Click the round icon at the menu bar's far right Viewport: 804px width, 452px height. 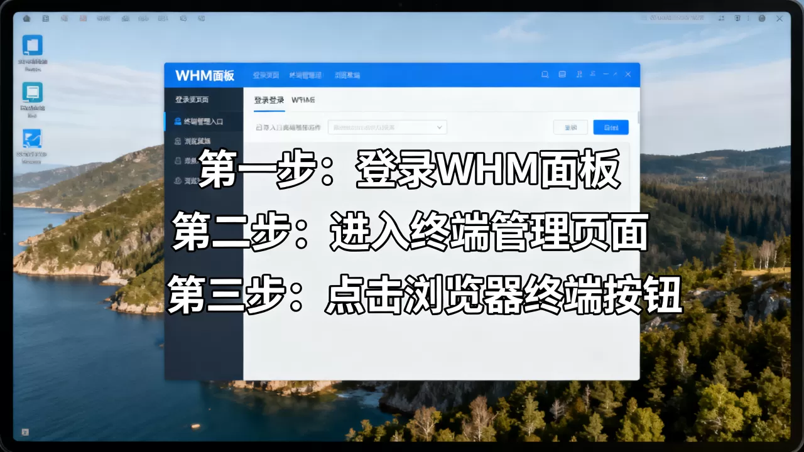[x=761, y=18]
